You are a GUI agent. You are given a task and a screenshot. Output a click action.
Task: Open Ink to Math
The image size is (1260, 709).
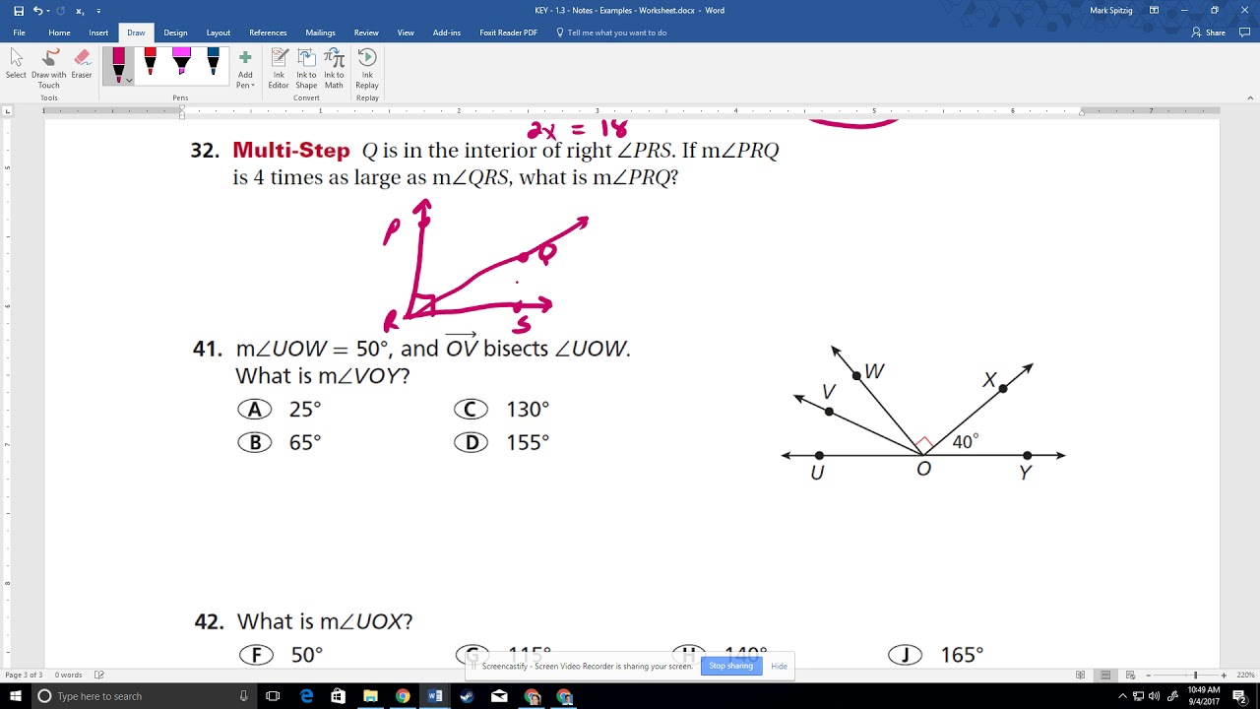[x=335, y=68]
